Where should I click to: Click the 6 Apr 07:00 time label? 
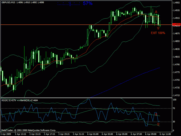[x=136, y=134]
